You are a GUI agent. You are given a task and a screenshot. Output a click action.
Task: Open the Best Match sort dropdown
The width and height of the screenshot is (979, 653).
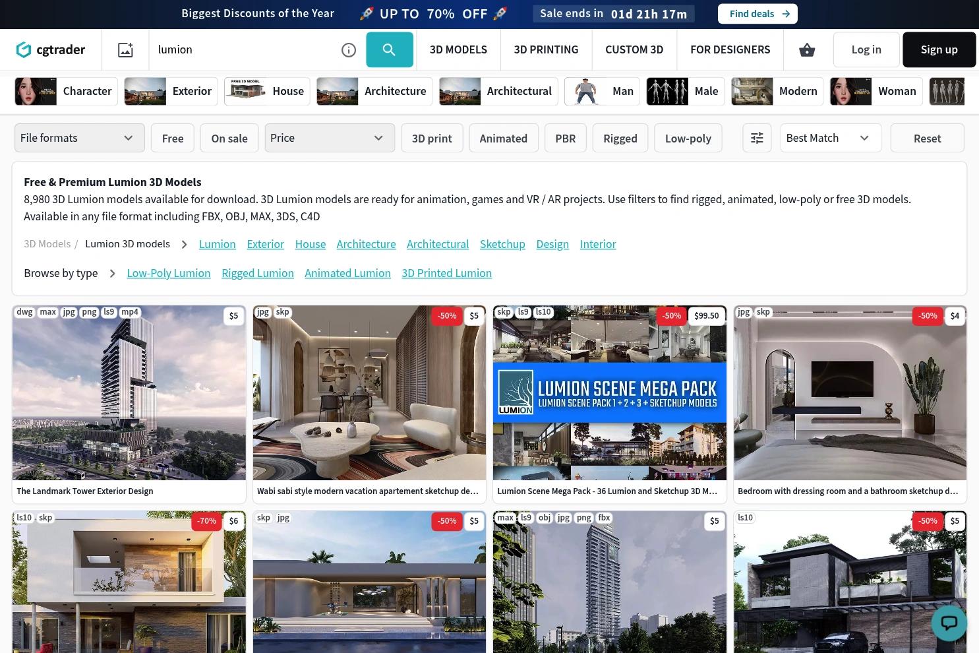point(831,138)
